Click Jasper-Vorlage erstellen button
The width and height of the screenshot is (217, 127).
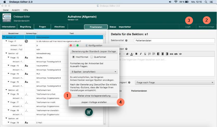pyautogui.click(x=94, y=102)
